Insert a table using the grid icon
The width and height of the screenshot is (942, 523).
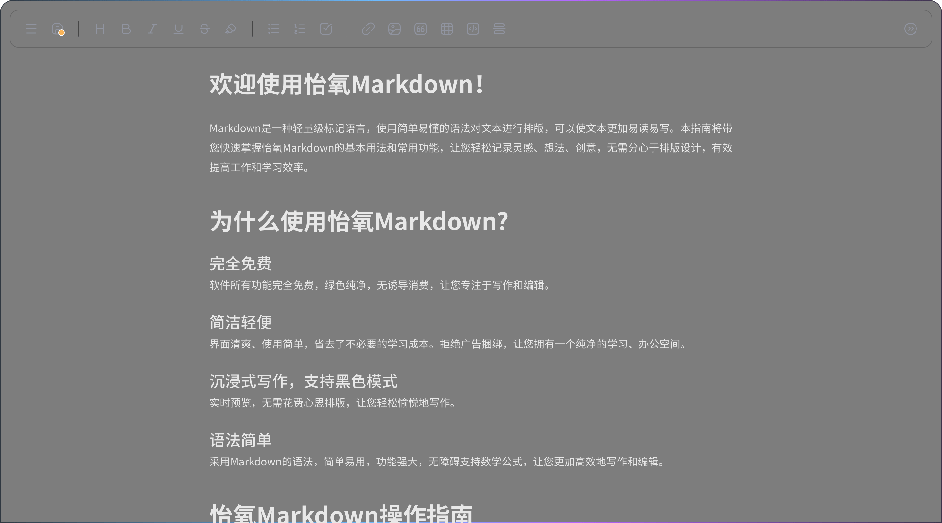pos(446,29)
